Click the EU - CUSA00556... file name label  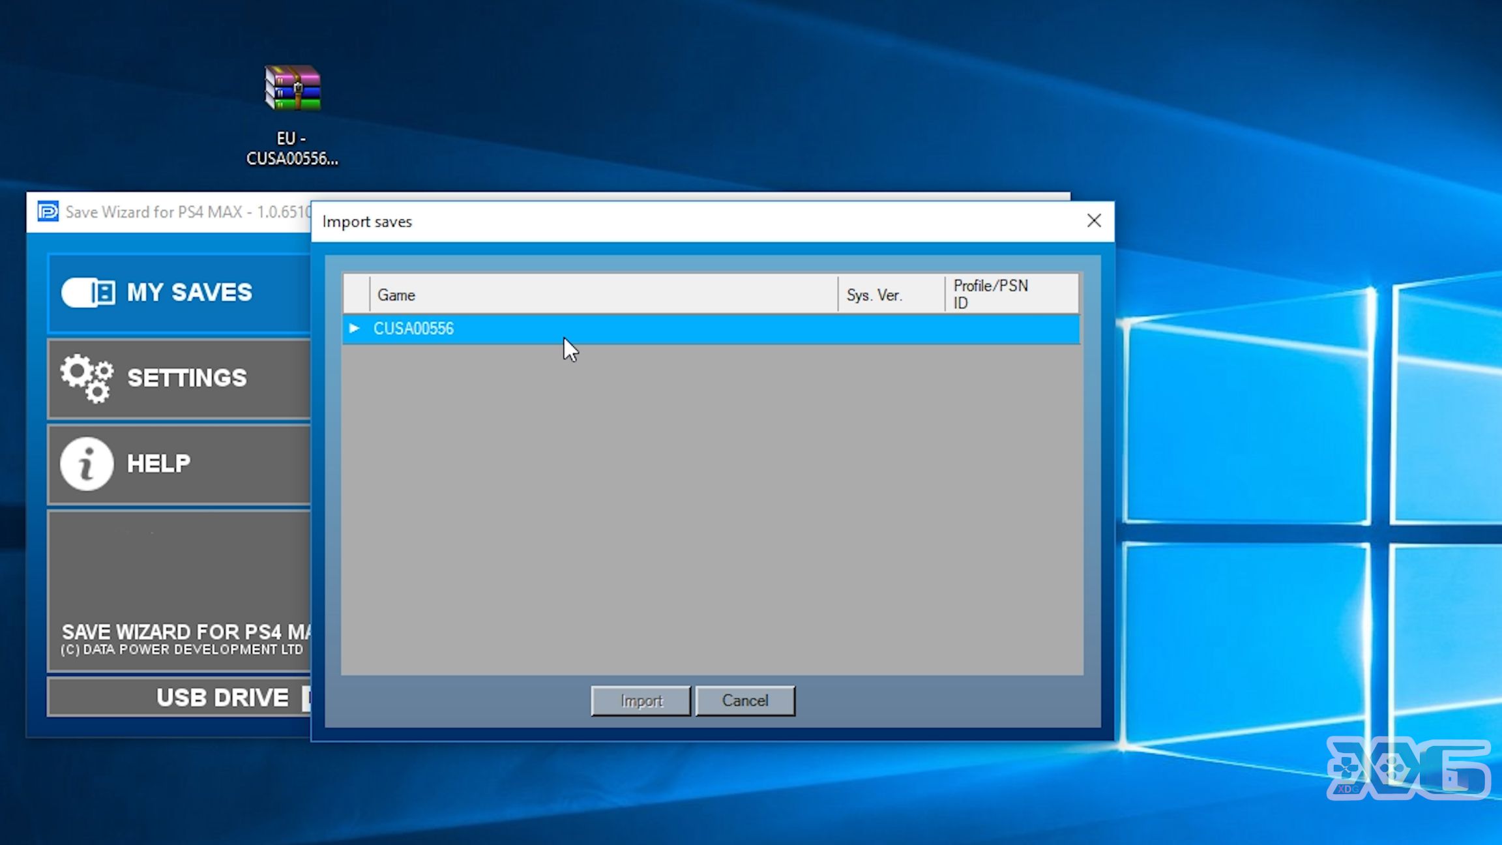pos(291,149)
